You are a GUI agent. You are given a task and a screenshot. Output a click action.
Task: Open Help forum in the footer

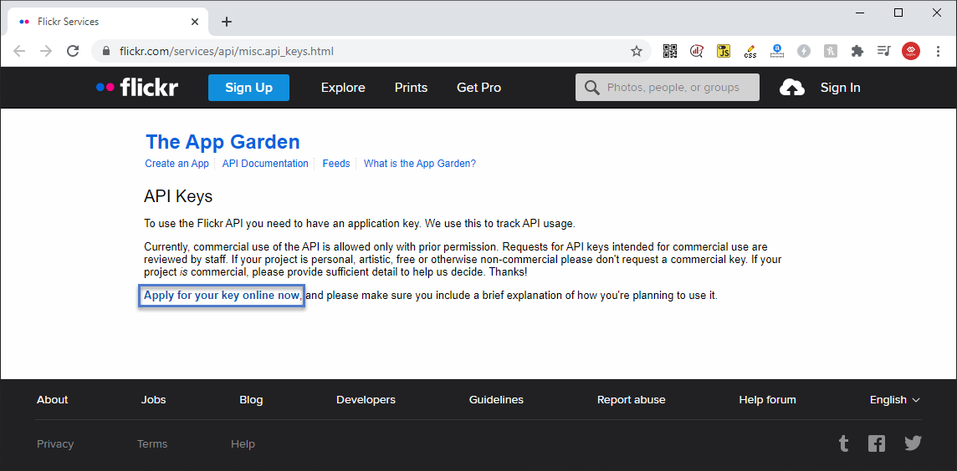[x=767, y=400]
